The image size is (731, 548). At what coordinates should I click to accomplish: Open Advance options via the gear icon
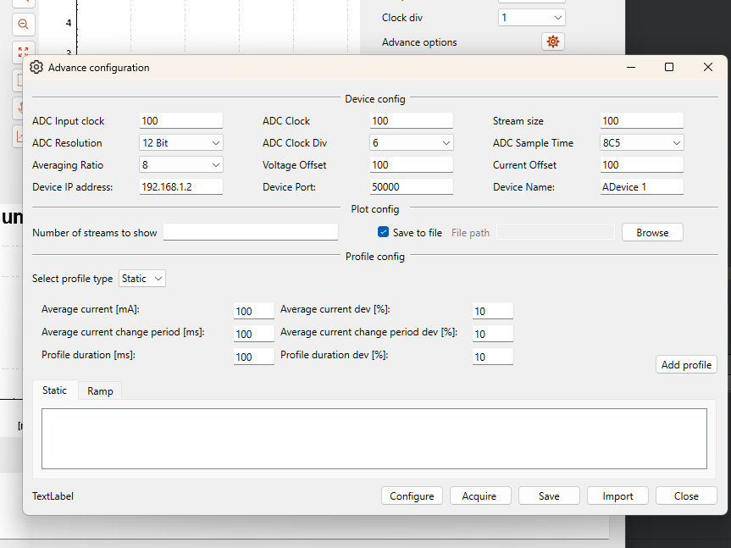click(552, 41)
